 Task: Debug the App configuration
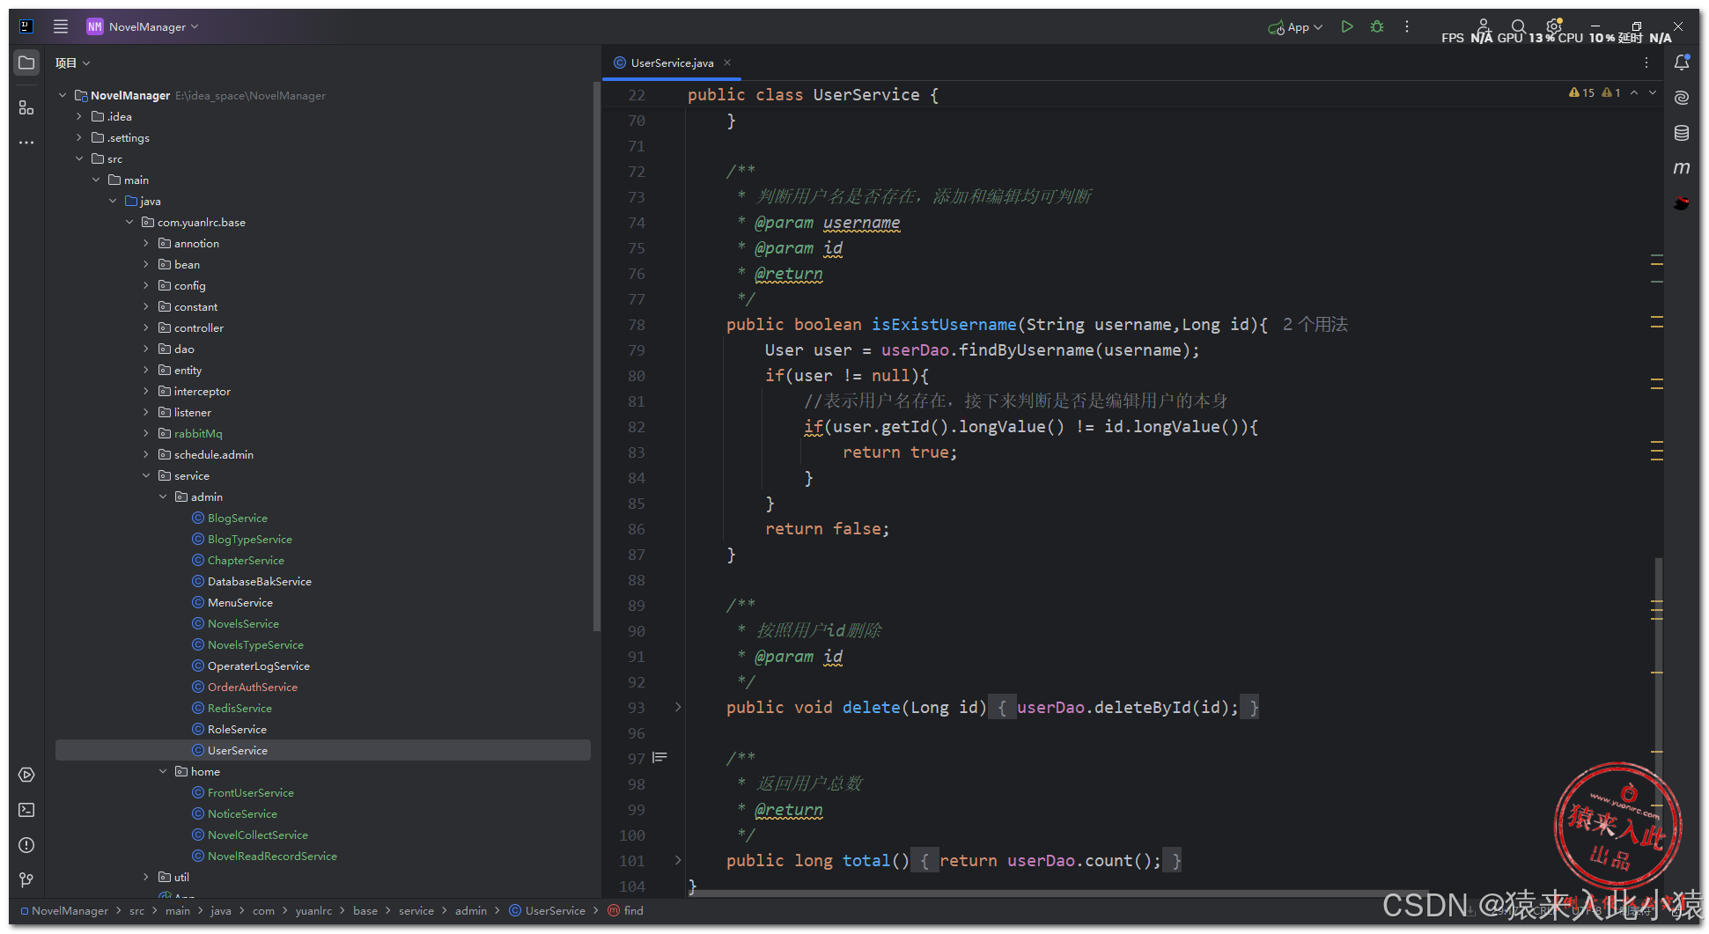coord(1377,26)
